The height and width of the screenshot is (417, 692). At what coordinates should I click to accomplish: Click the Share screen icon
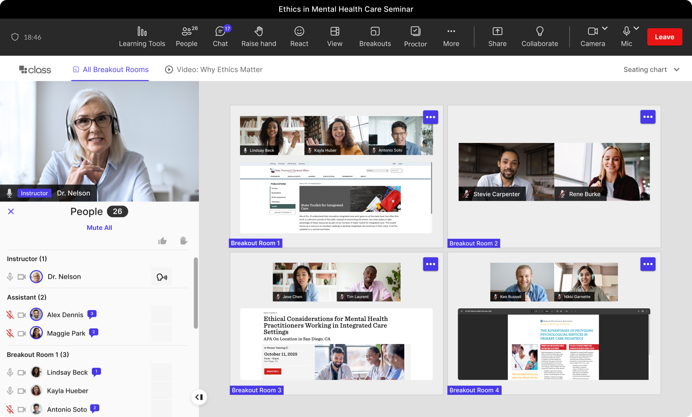point(497,32)
